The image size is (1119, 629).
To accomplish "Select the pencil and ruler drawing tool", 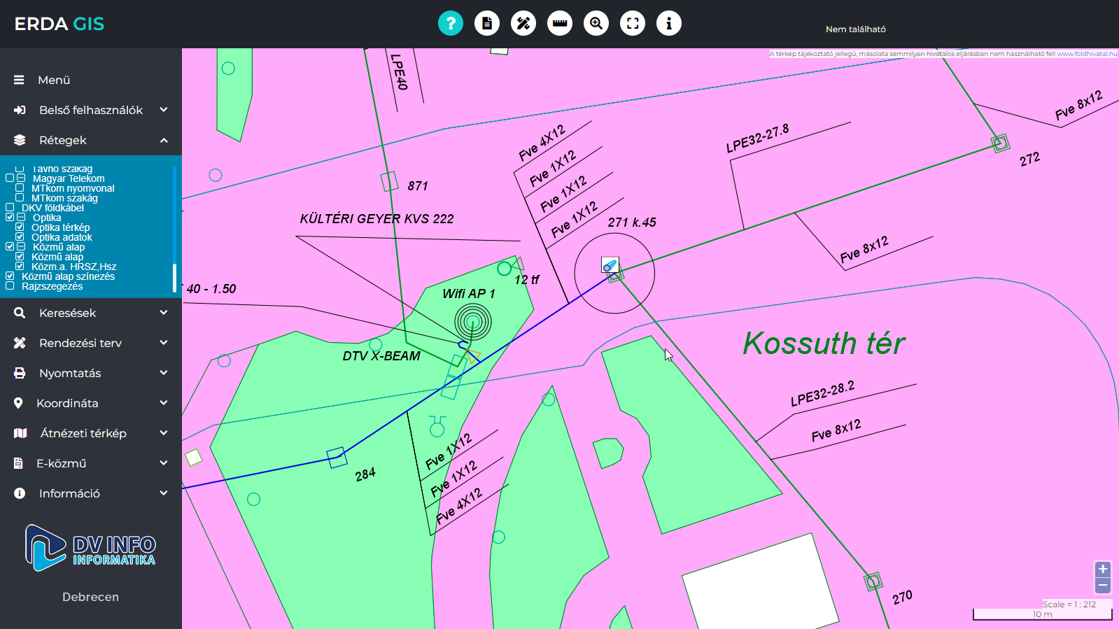I will pos(523,23).
